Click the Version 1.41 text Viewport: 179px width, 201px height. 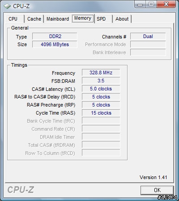tap(153, 177)
